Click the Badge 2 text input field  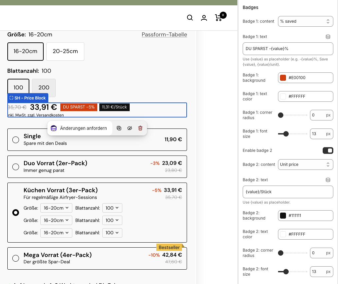288,192
